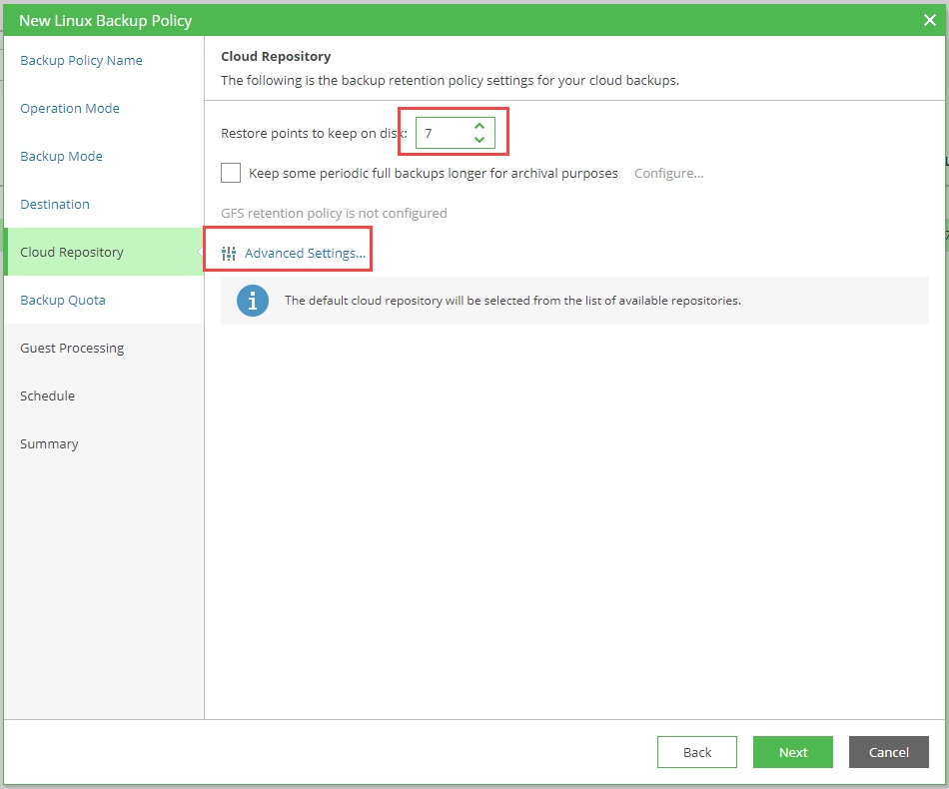This screenshot has height=789, width=949.
Task: Click the Configure link for GFS retention
Action: tap(668, 173)
